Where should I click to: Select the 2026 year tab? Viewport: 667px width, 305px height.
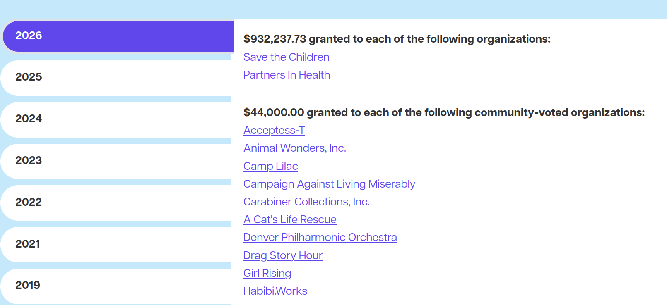click(118, 36)
